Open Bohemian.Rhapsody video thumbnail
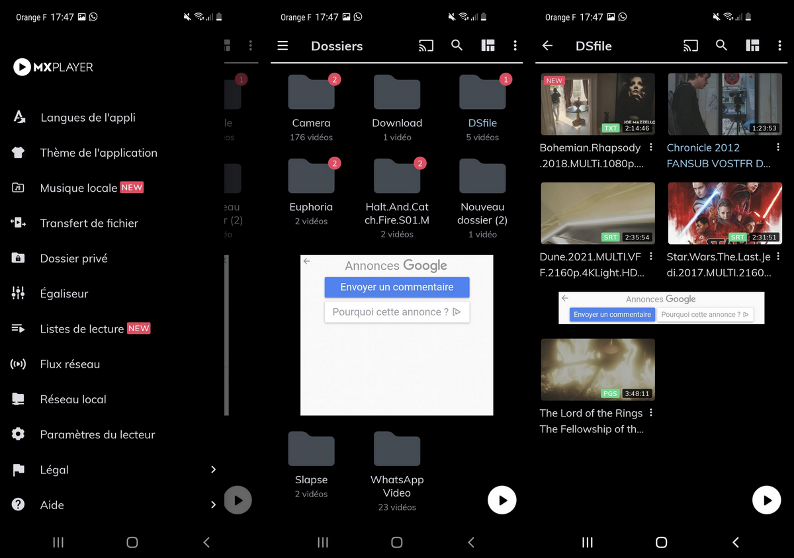794x558 pixels. click(x=597, y=104)
